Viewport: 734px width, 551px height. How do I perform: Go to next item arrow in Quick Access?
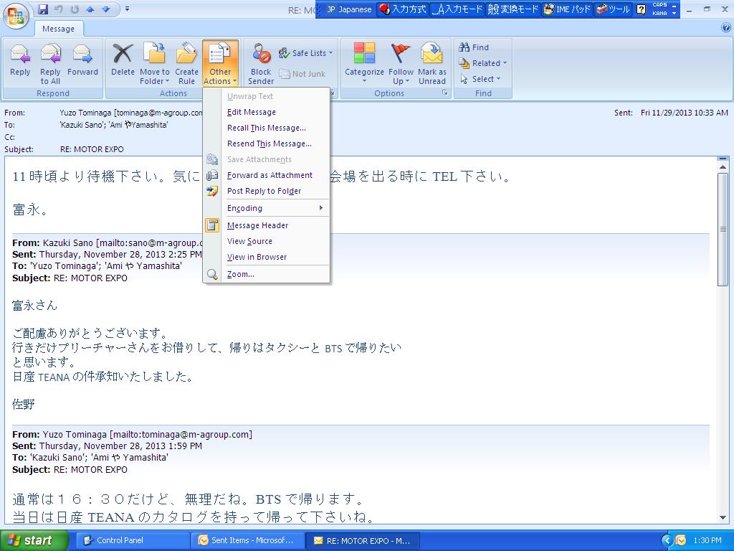106,9
